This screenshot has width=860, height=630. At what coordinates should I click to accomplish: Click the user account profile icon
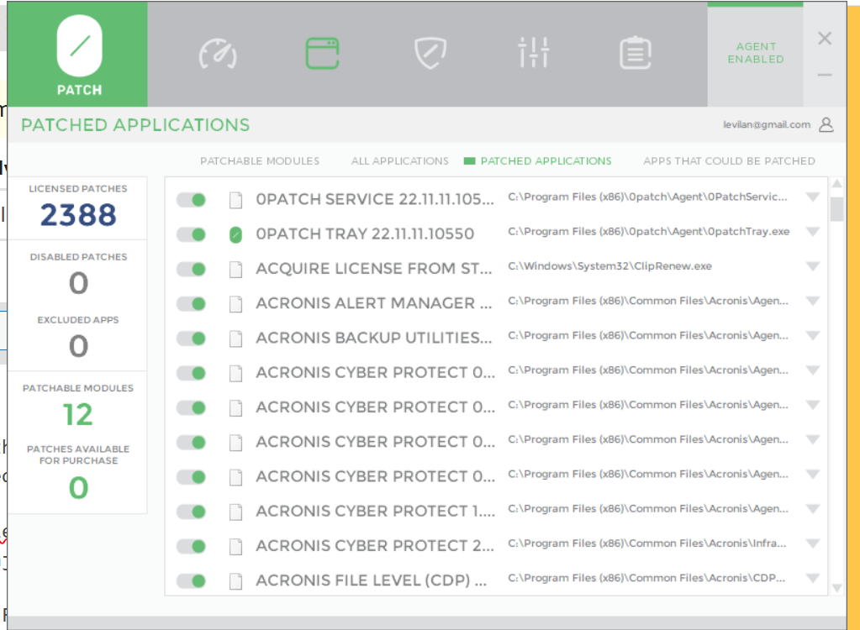pos(826,125)
